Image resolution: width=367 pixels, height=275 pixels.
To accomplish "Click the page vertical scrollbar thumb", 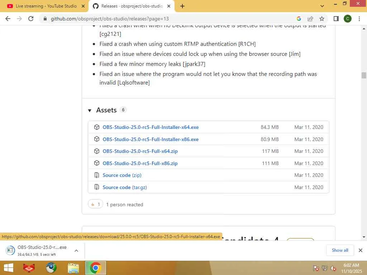I will (364, 76).
